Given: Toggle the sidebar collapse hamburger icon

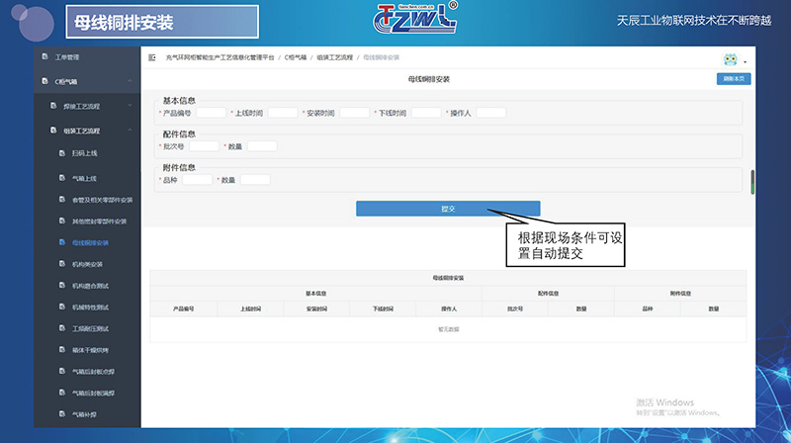Looking at the screenshot, I should [x=152, y=57].
